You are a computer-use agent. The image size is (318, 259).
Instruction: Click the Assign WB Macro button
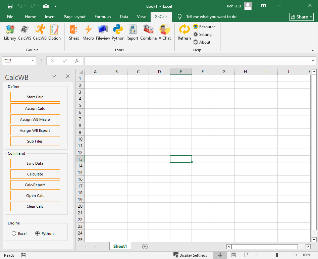point(35,119)
